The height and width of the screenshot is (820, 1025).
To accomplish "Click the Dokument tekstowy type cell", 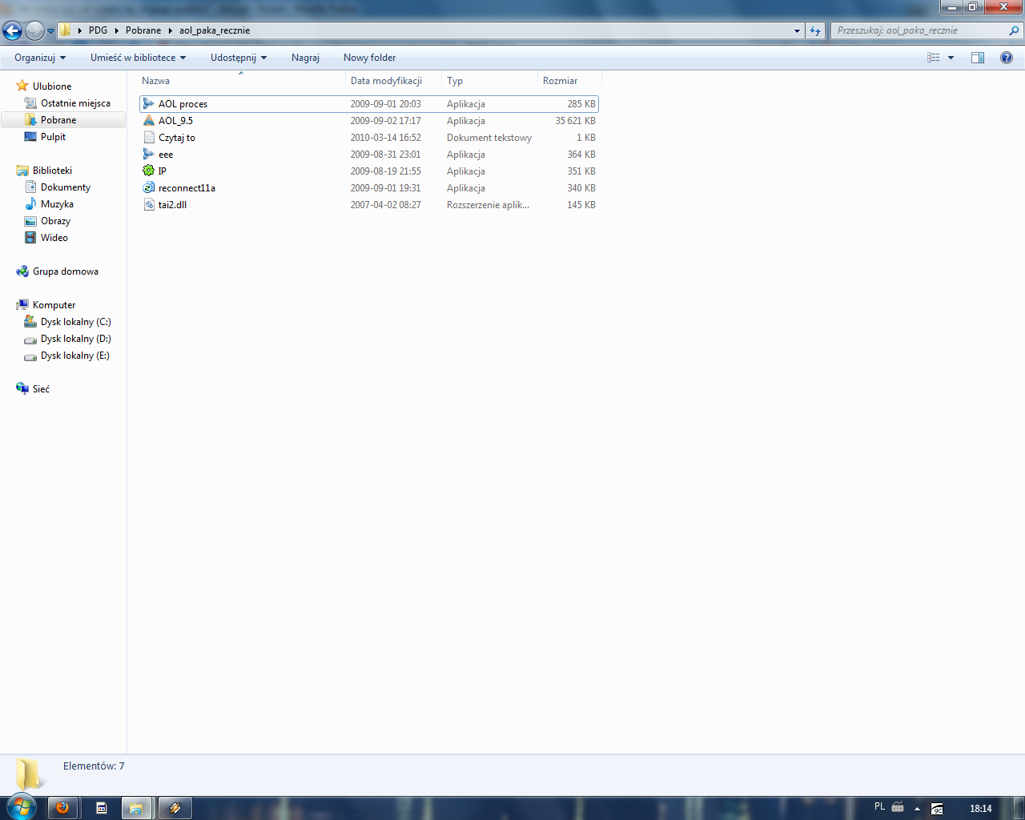I will (489, 138).
